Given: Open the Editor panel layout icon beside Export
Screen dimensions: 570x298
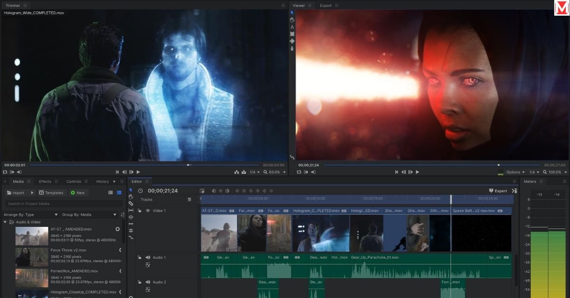Looking at the screenshot, I should point(514,191).
